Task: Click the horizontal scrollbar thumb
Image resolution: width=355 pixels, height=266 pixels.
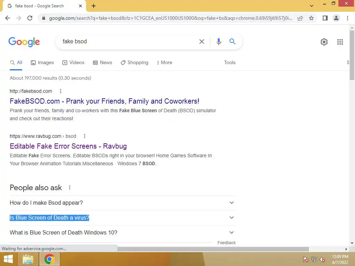Action: pyautogui.click(x=213, y=249)
